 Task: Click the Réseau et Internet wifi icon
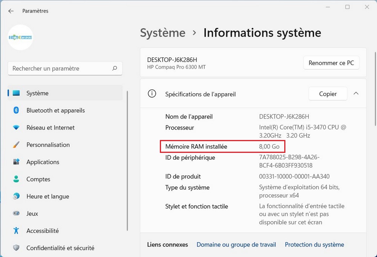click(x=16, y=128)
